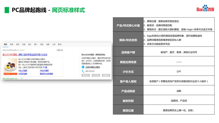Open the second left-column sub-link under address

coord(23,74)
